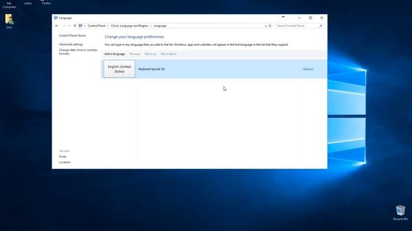
Task: Click Language breadcrumb segment
Action: tap(160, 26)
